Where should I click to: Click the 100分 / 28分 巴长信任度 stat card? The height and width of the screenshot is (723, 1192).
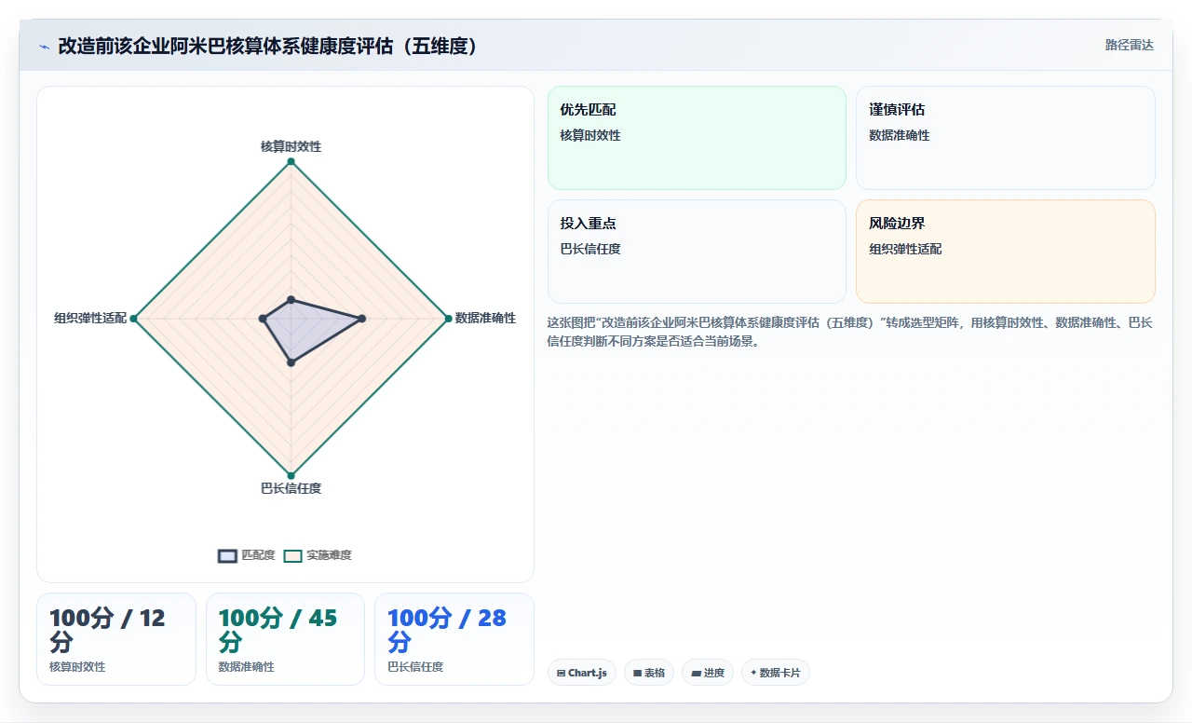(454, 639)
